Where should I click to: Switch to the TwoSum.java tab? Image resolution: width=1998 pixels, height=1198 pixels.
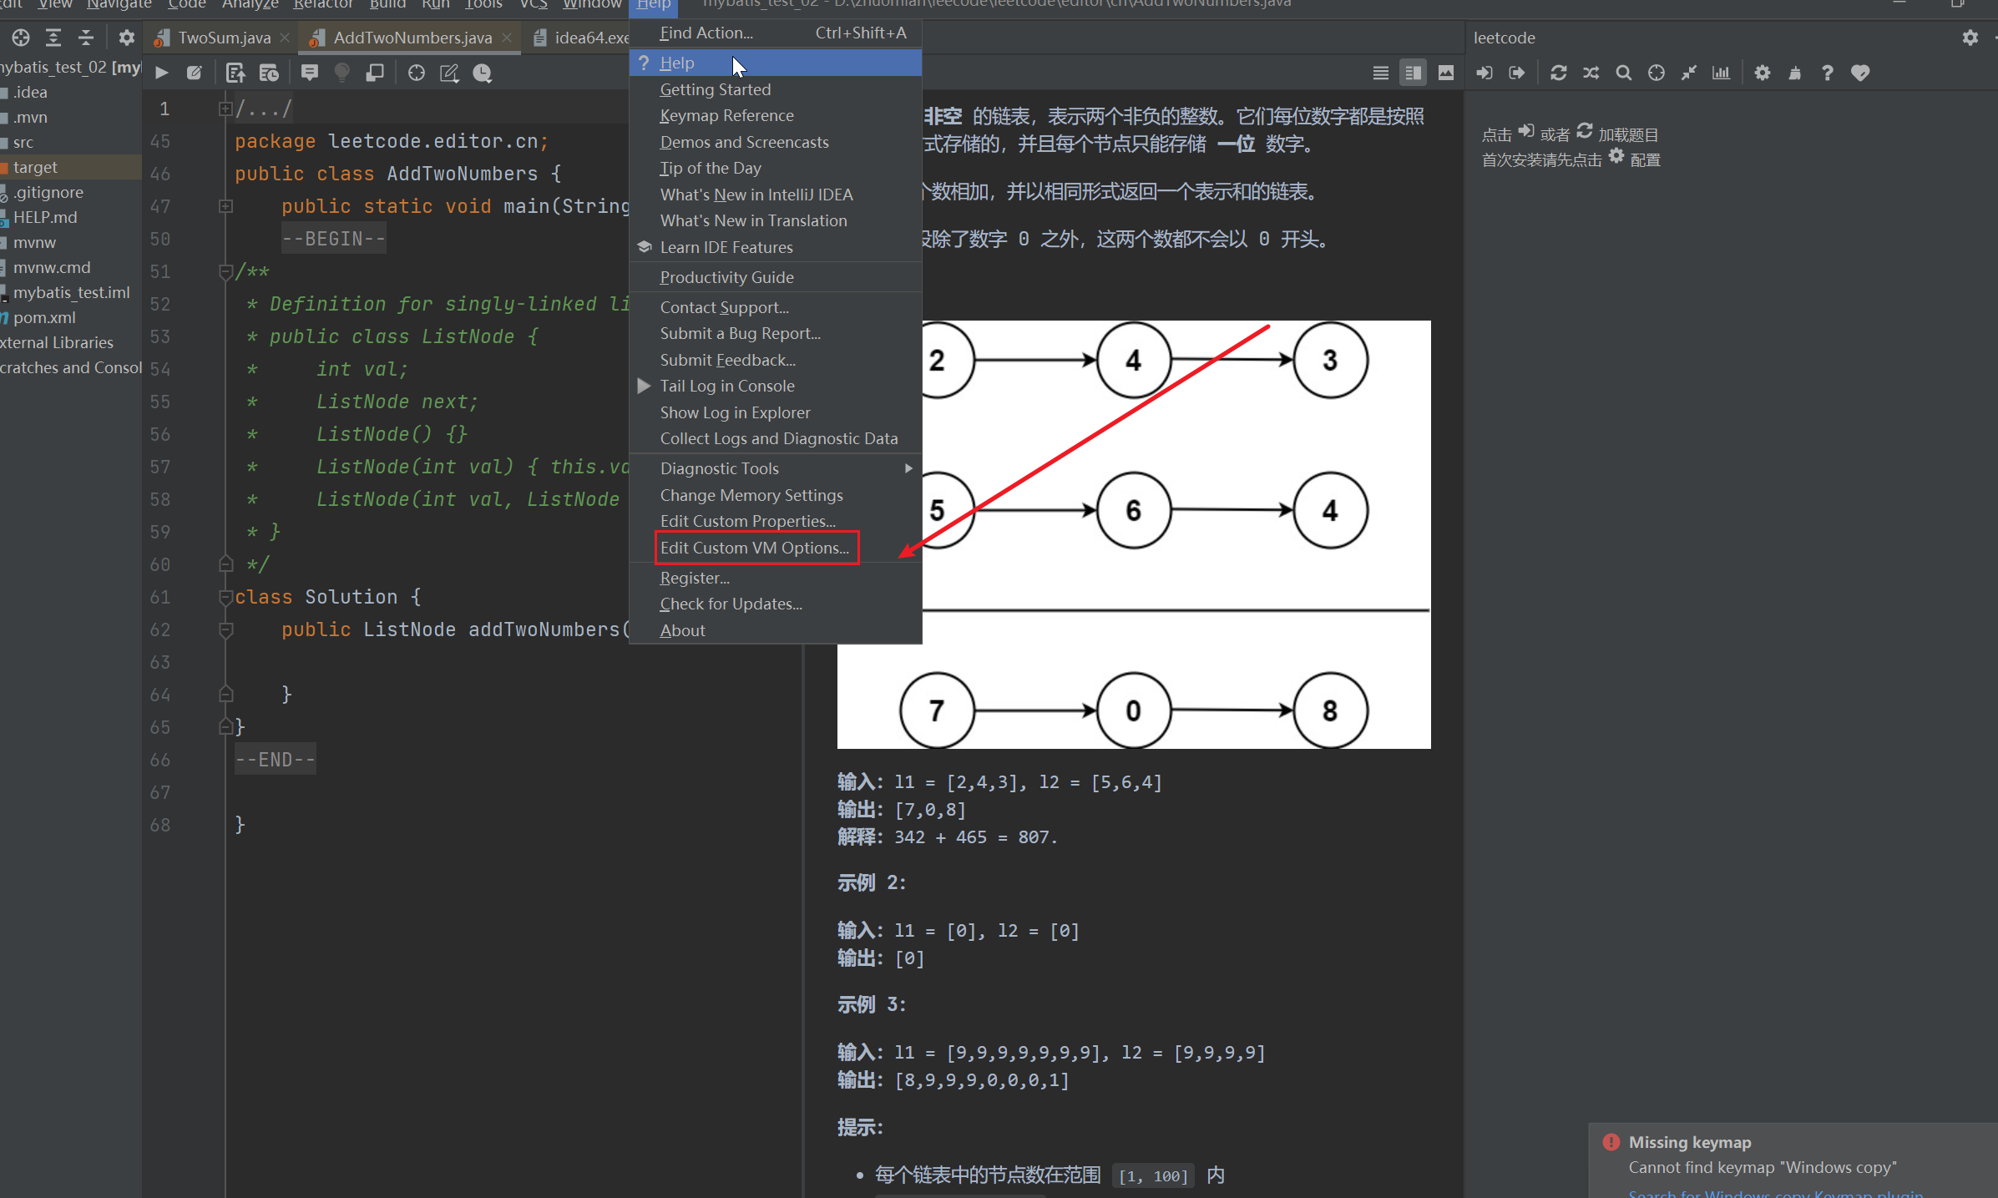pos(224,38)
